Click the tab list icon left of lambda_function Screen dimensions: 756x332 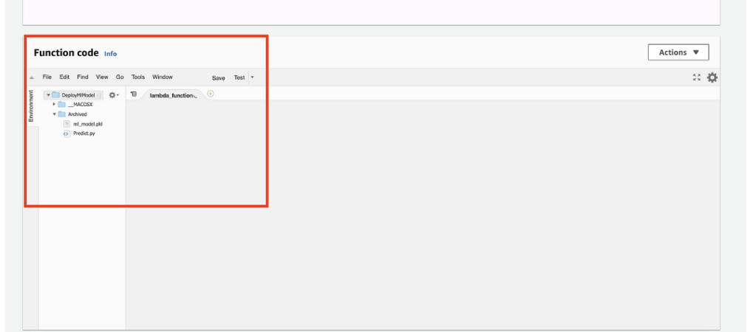pos(134,94)
